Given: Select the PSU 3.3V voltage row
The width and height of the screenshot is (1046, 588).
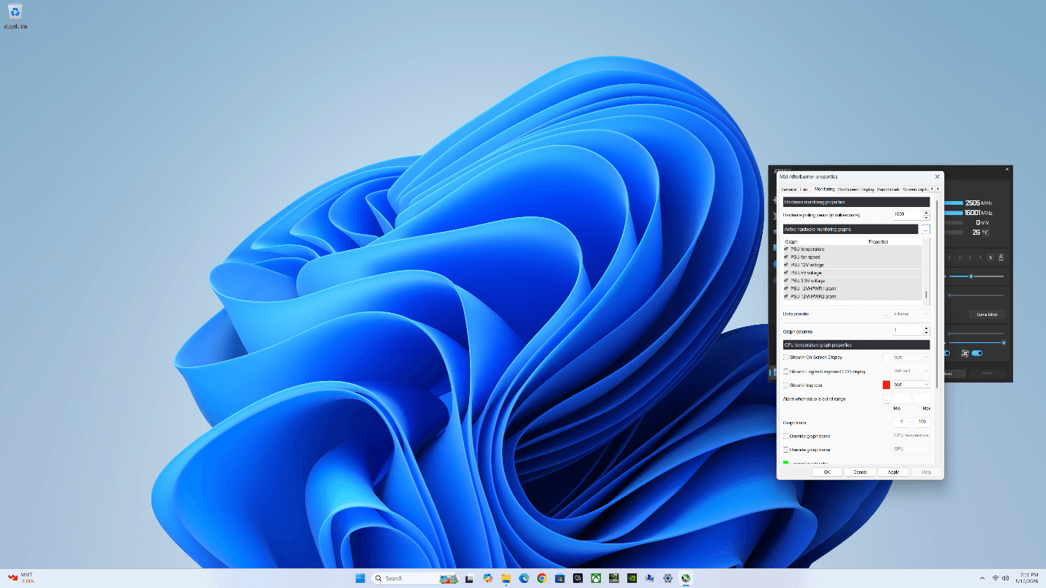Looking at the screenshot, I should tap(853, 281).
